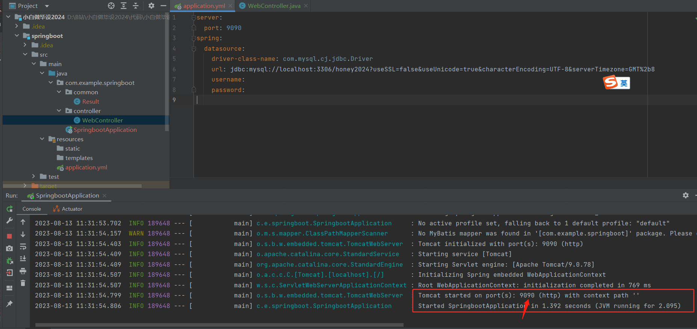Image resolution: width=697 pixels, height=329 pixels.
Task: Toggle scroll to end of console
Action: click(x=23, y=259)
